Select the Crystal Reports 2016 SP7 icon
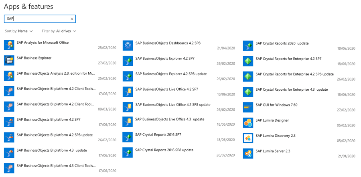 click(x=128, y=137)
